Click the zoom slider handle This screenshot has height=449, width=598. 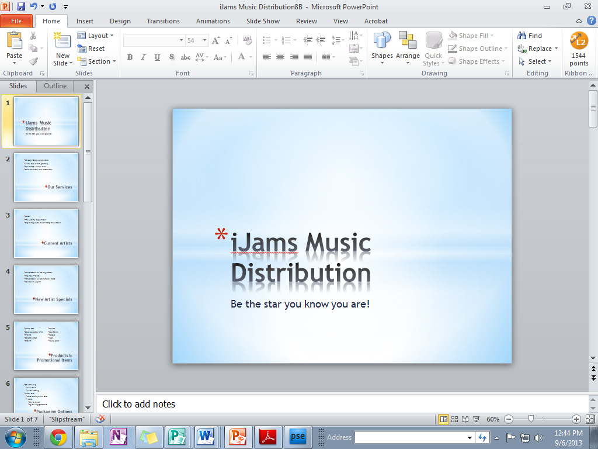click(531, 419)
